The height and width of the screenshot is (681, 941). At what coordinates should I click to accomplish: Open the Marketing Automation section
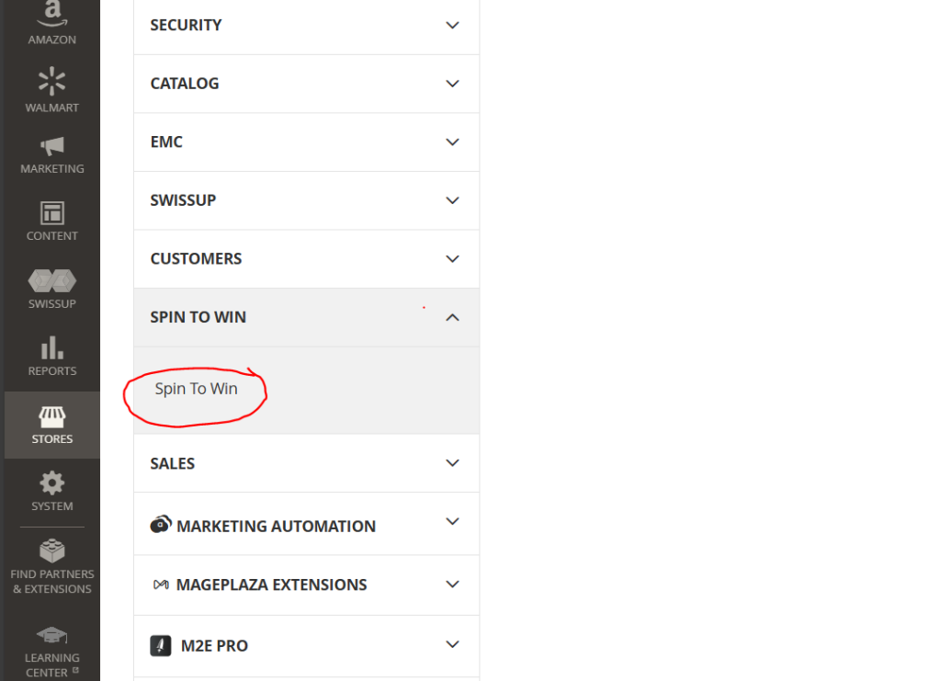(x=276, y=526)
